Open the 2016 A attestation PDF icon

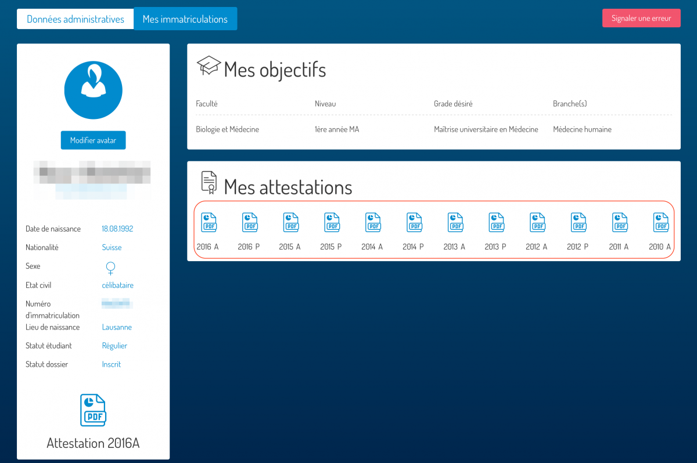click(x=209, y=222)
